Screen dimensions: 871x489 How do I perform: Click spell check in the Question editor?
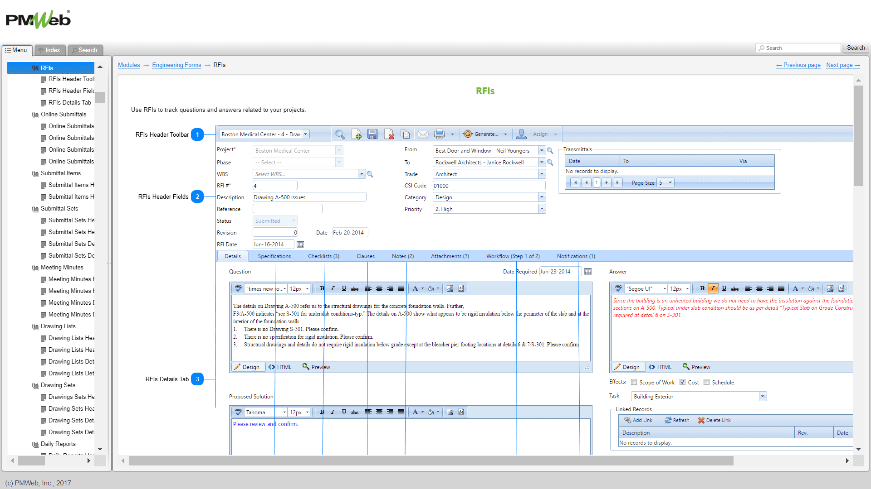pyautogui.click(x=238, y=288)
